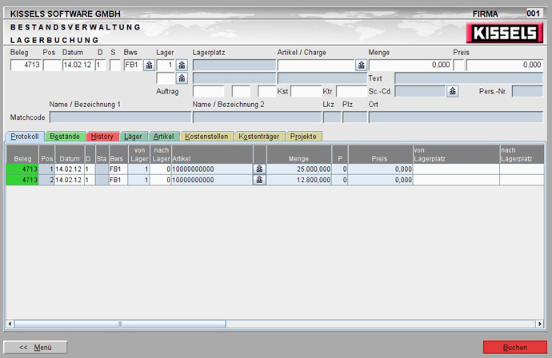
Task: Click Menge cell 12.800,000
Action: pyautogui.click(x=299, y=180)
